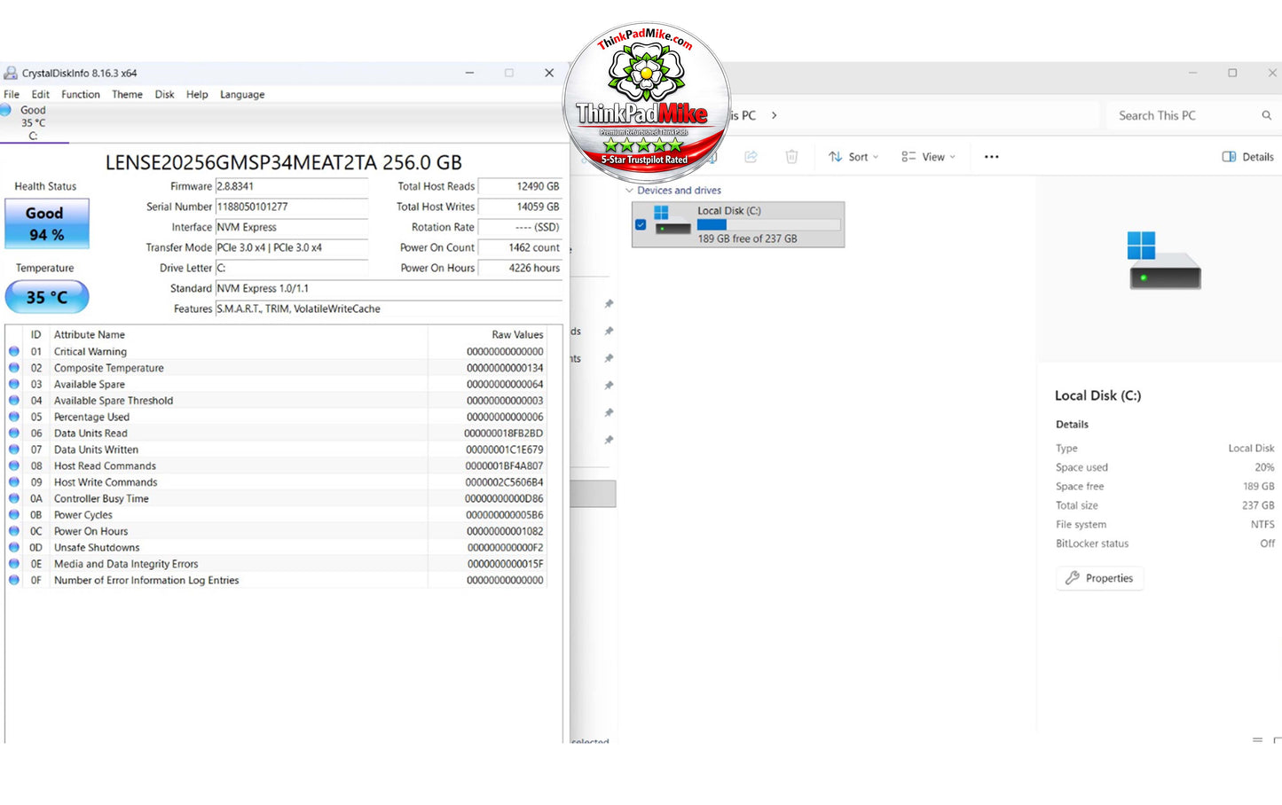Click the Properties button
The image size is (1282, 805).
(1099, 578)
